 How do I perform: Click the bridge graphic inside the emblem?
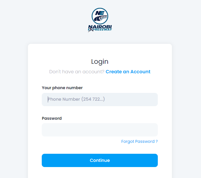101,18
